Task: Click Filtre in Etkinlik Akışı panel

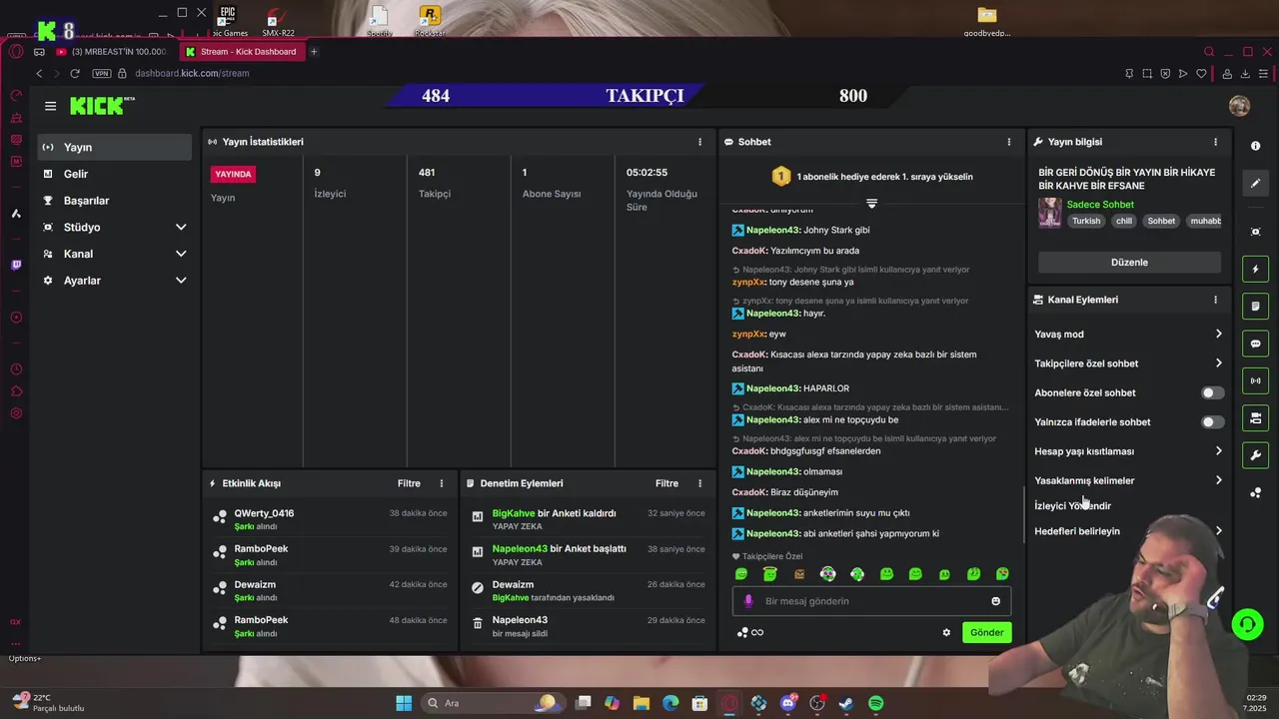Action: coord(409,483)
